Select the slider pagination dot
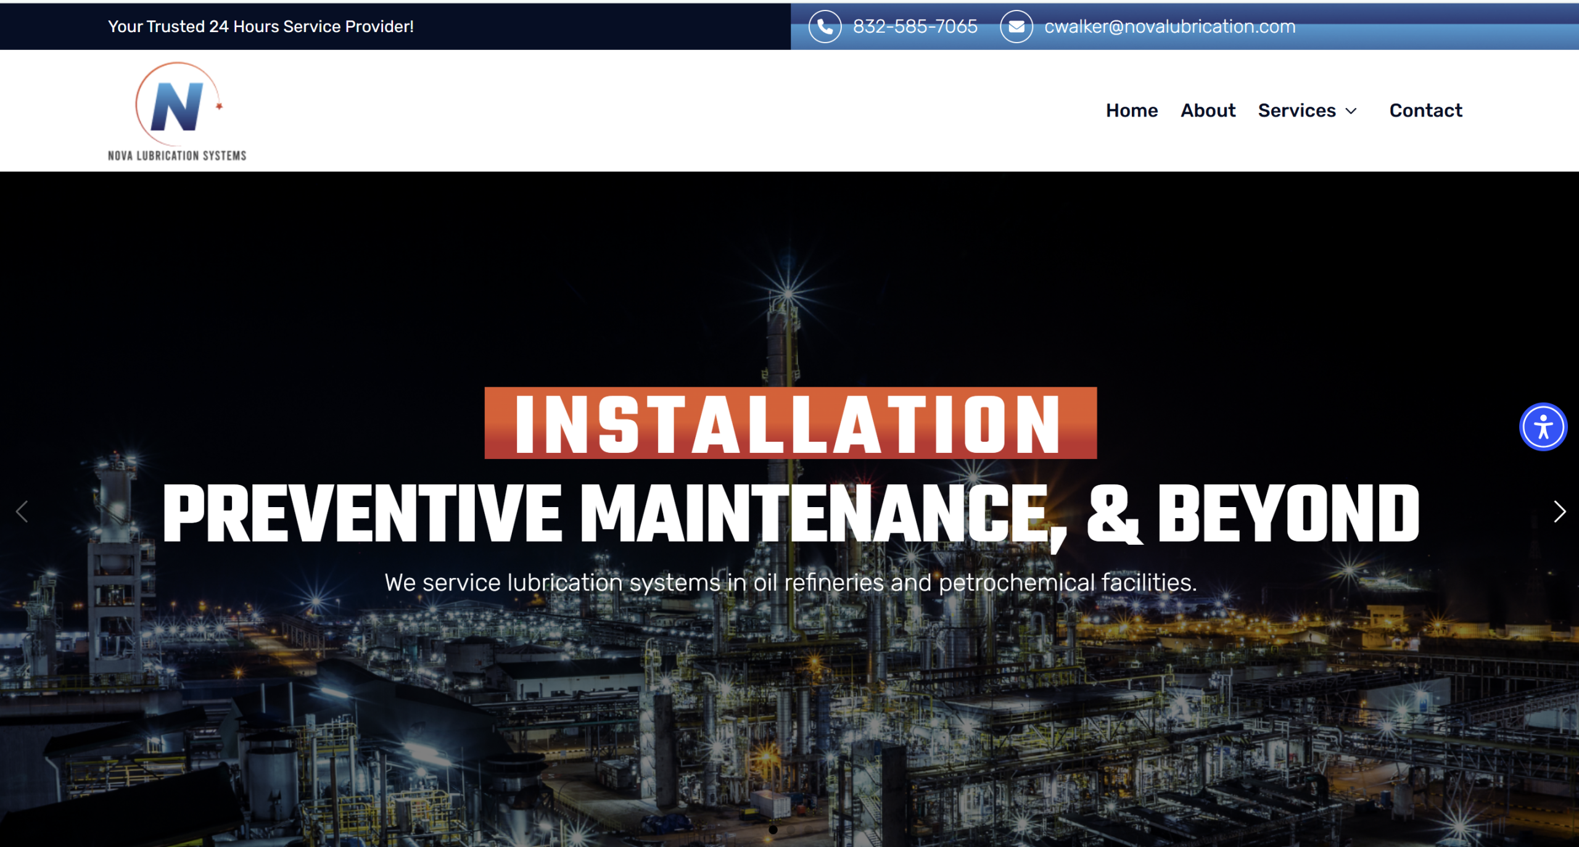This screenshot has width=1579, height=847. point(773,830)
